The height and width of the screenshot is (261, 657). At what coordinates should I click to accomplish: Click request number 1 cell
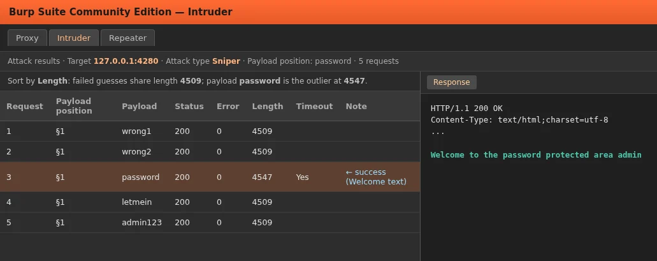[8, 131]
